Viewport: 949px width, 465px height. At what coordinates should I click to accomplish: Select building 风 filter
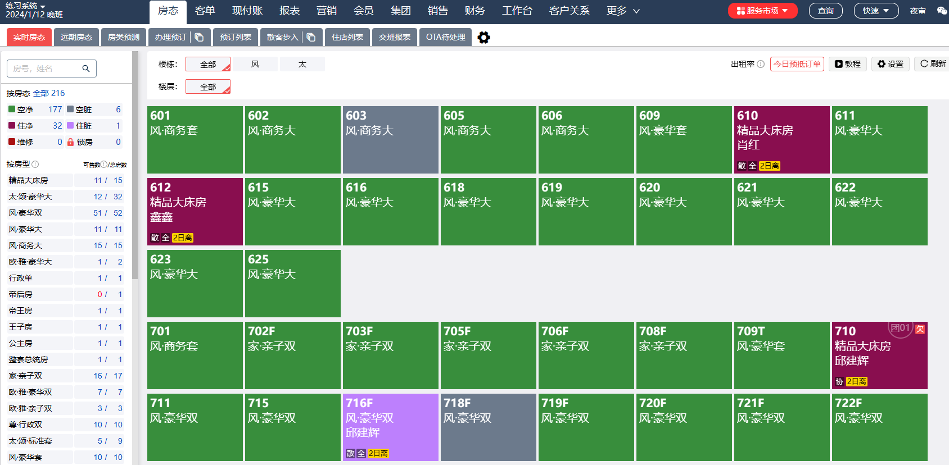click(255, 64)
